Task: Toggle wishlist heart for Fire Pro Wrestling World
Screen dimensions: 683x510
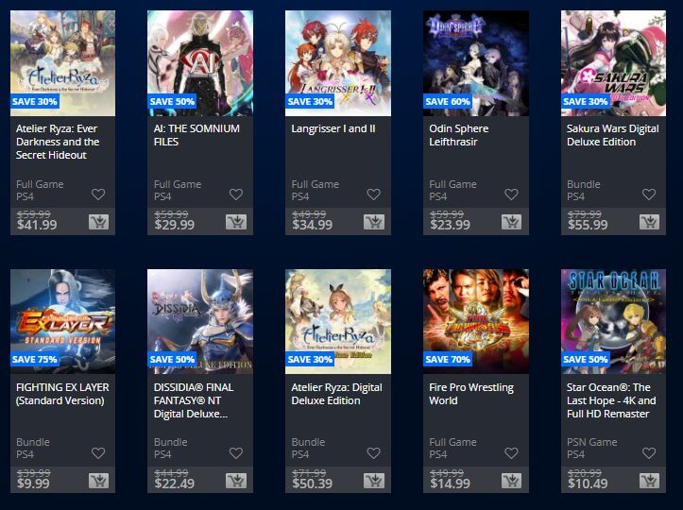Action: coord(511,453)
